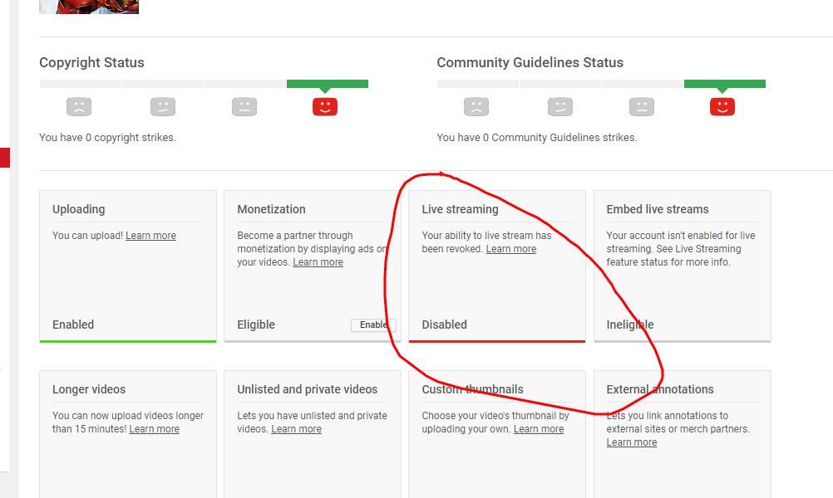Click the Ineligible status in Embed live streams

(x=630, y=325)
